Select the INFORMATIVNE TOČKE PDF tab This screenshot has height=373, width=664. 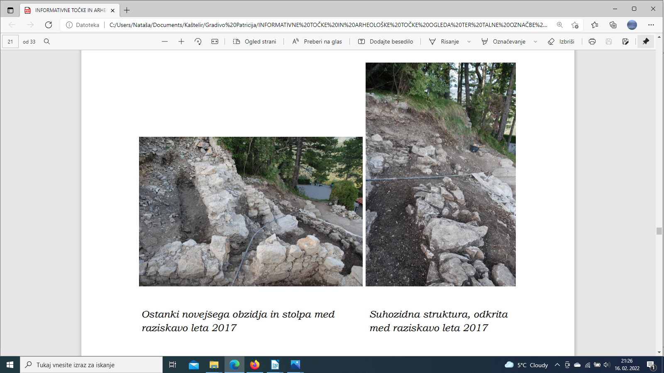[x=66, y=10]
